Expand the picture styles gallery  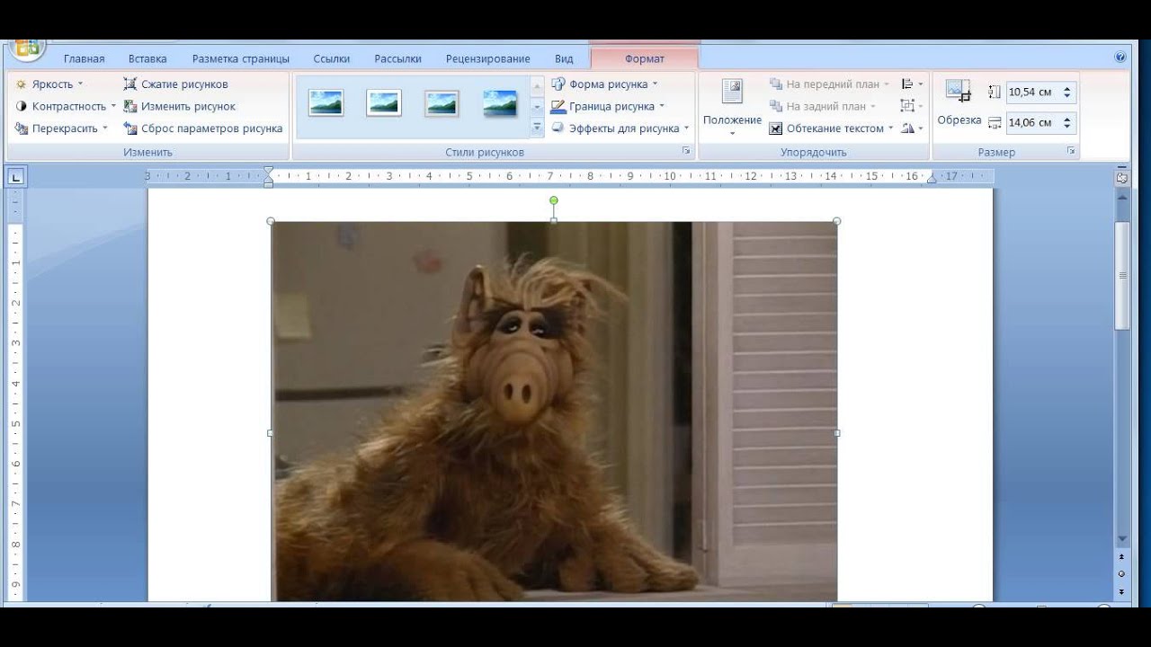point(537,129)
